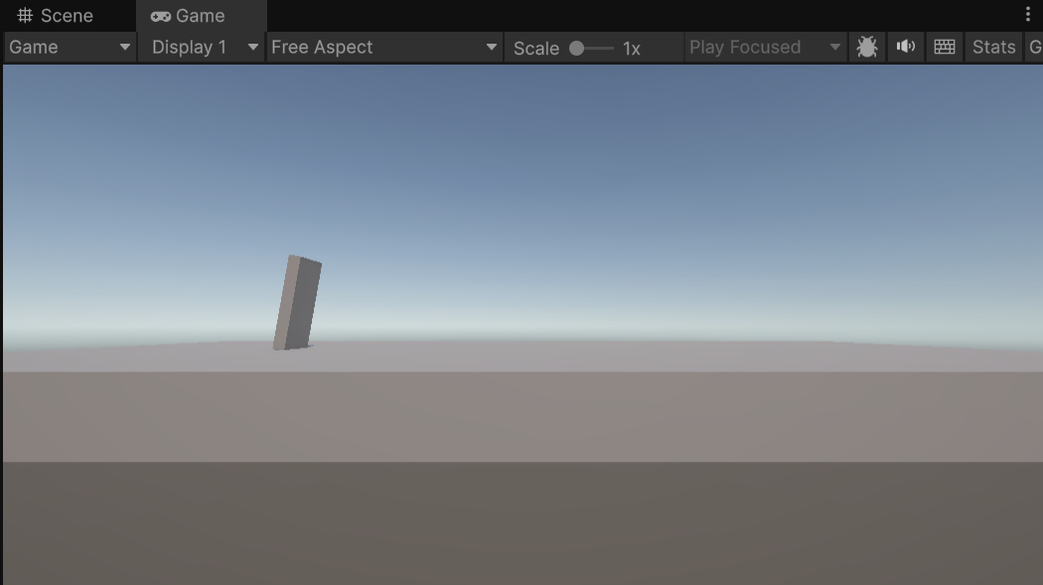Open the three-dot panel options menu
The height and width of the screenshot is (585, 1043).
1027,15
